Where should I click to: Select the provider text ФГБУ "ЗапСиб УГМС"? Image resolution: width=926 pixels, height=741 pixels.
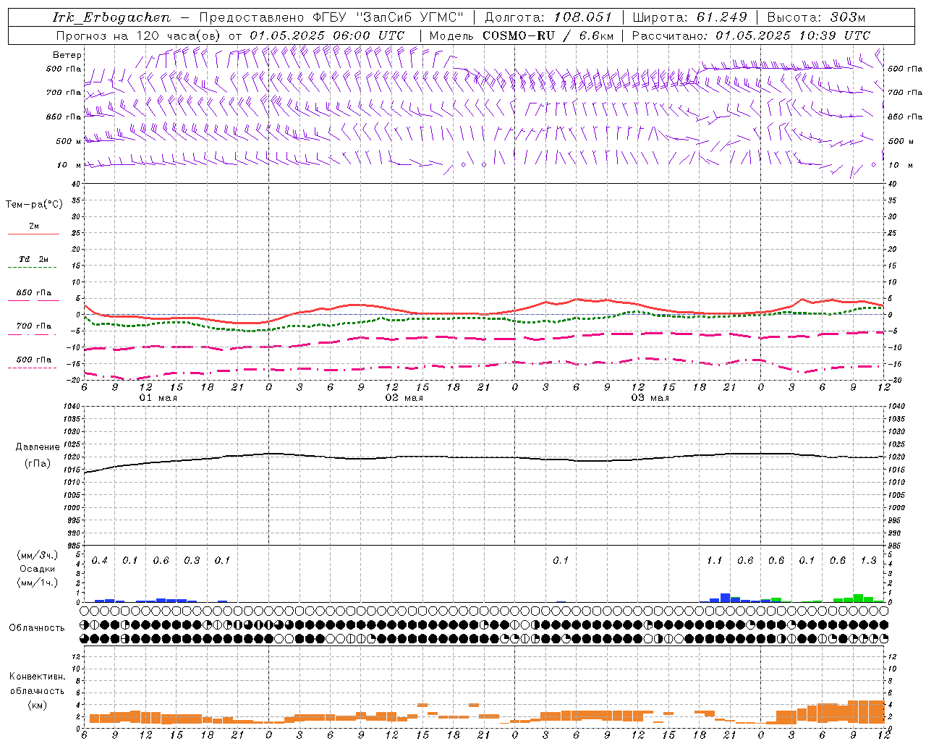[x=388, y=17]
